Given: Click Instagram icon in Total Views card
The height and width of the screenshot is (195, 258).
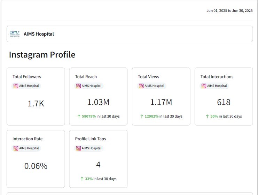Looking at the screenshot, I should click(141, 86).
